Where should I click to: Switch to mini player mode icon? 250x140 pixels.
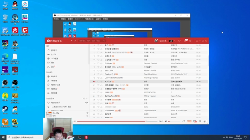click(x=197, y=41)
